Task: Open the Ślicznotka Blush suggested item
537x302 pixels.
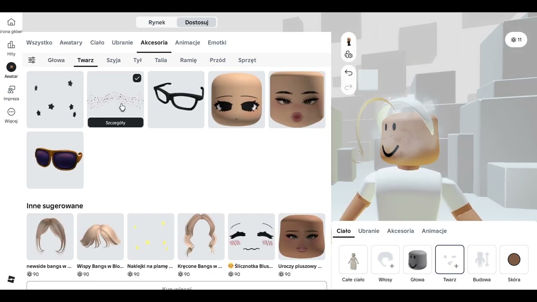Action: [x=251, y=237]
